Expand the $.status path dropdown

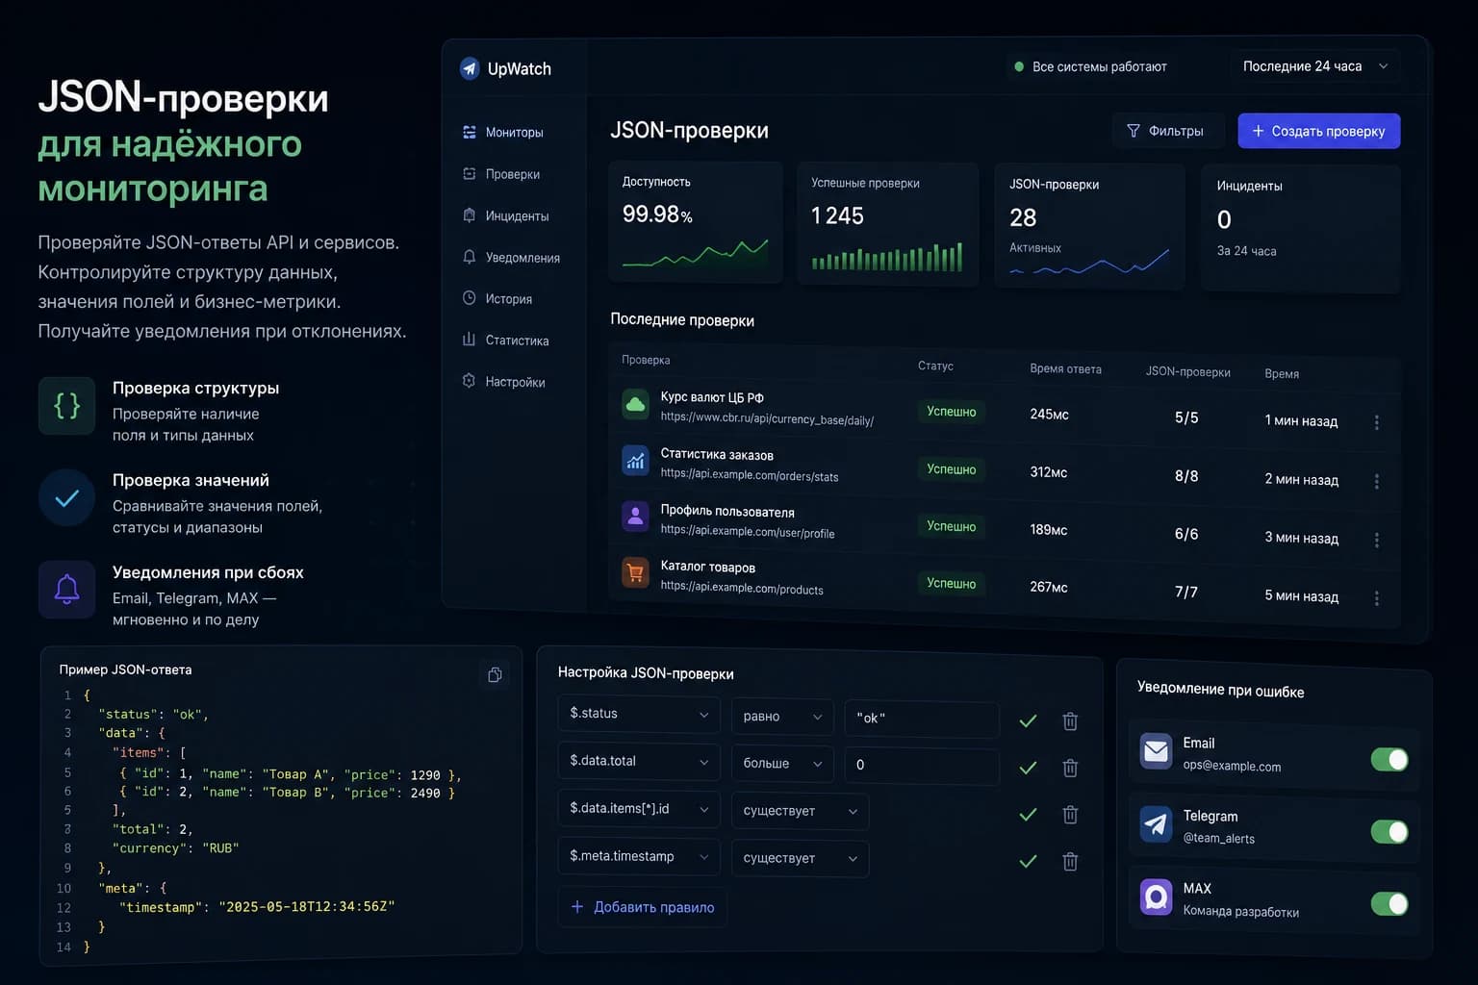point(639,714)
